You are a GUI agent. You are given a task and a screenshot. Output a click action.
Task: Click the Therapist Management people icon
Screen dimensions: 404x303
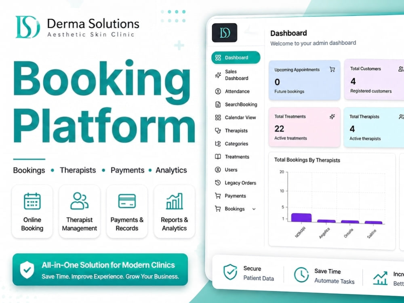pos(79,201)
